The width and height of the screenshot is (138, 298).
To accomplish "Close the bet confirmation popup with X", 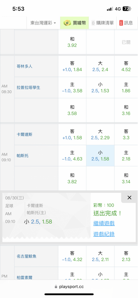I will (x=129, y=198).
